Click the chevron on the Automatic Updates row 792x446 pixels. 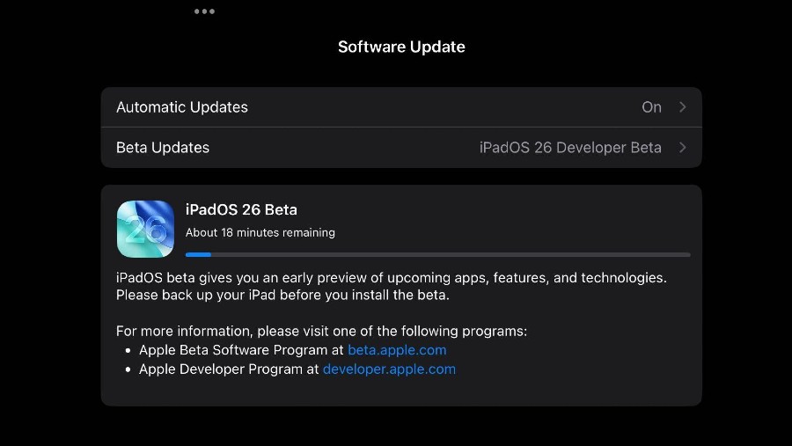pos(682,107)
